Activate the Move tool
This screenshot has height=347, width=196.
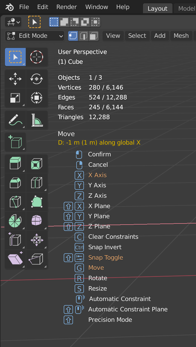click(15, 79)
